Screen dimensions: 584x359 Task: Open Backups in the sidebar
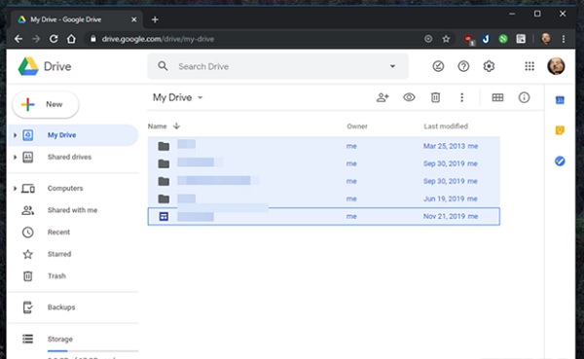click(x=61, y=307)
